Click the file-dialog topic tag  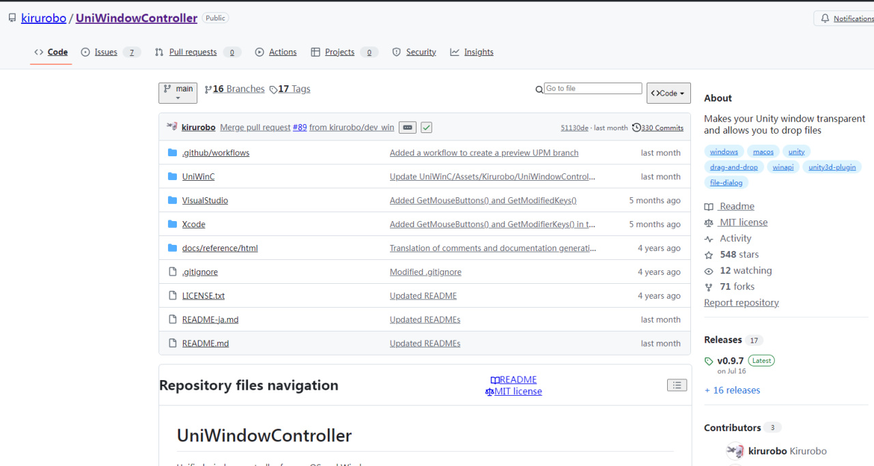(726, 183)
